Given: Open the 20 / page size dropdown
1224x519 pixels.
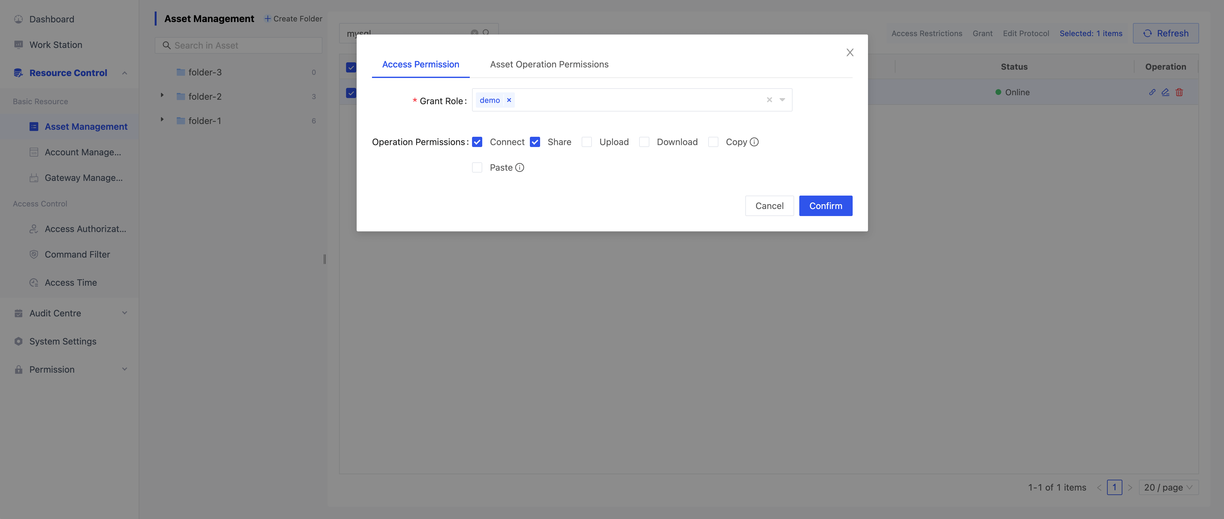Looking at the screenshot, I should pyautogui.click(x=1168, y=487).
